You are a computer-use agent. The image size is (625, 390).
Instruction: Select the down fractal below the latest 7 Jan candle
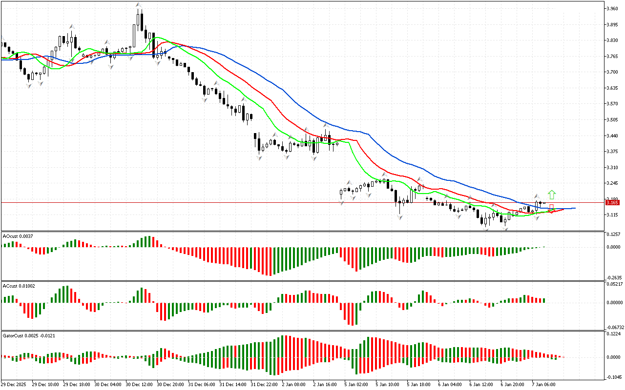(537, 217)
